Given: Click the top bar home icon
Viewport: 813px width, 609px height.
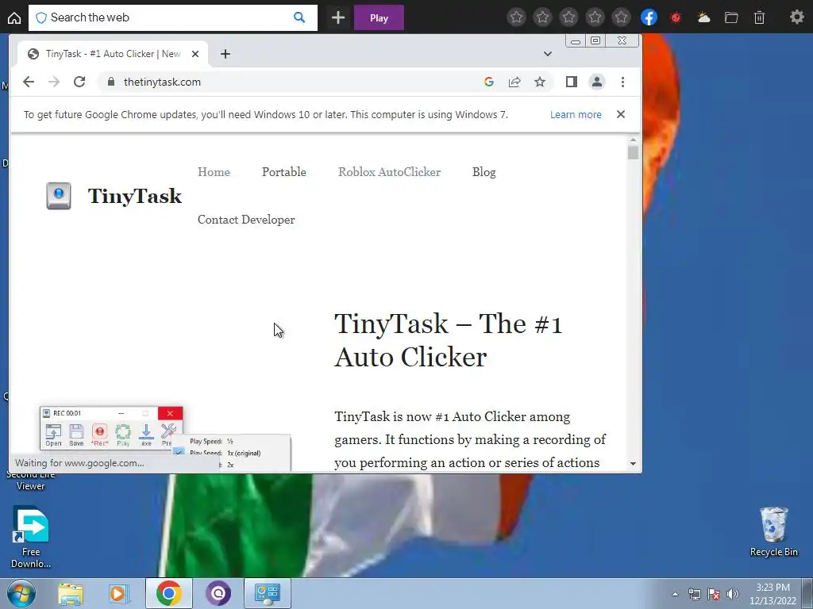Looking at the screenshot, I should click(x=14, y=17).
